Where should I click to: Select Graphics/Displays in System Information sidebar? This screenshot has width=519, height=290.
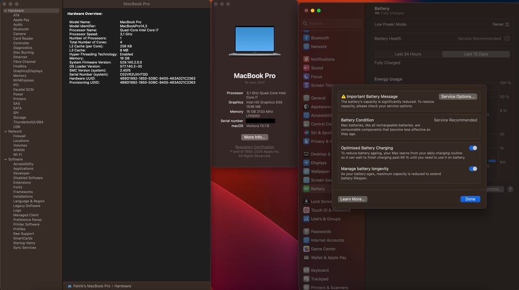coord(28,71)
